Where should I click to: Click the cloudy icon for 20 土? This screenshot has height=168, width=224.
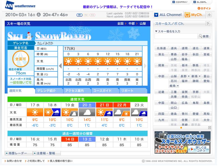87,112
